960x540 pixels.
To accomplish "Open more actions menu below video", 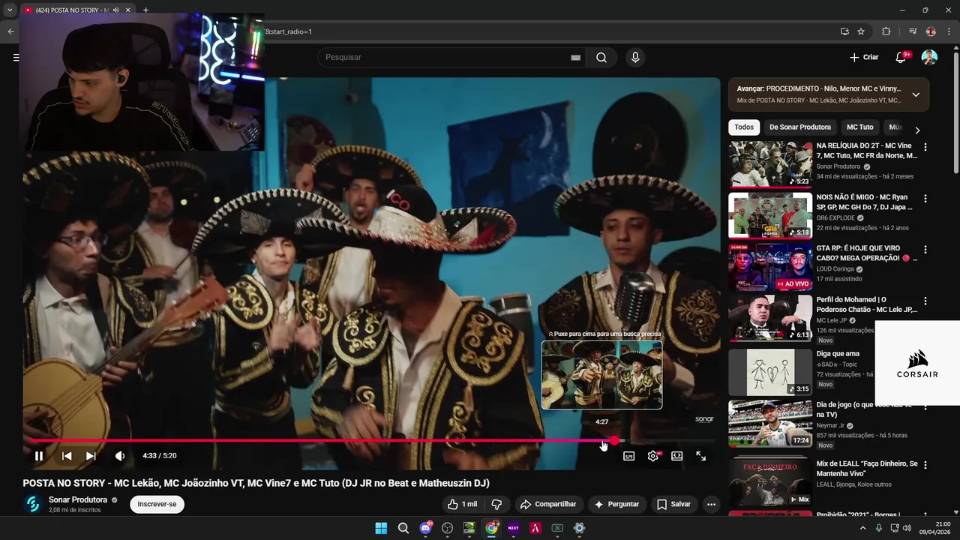I will pyautogui.click(x=711, y=505).
